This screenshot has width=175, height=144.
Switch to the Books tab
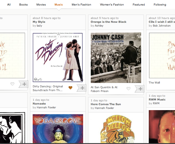[x=23, y=5]
